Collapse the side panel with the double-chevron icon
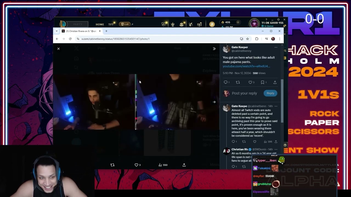The image size is (351, 197). click(214, 49)
